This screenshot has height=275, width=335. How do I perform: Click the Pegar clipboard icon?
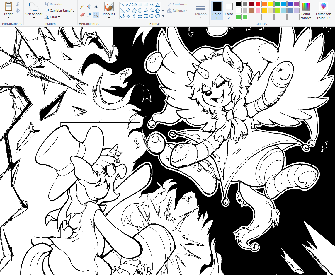click(8, 6)
